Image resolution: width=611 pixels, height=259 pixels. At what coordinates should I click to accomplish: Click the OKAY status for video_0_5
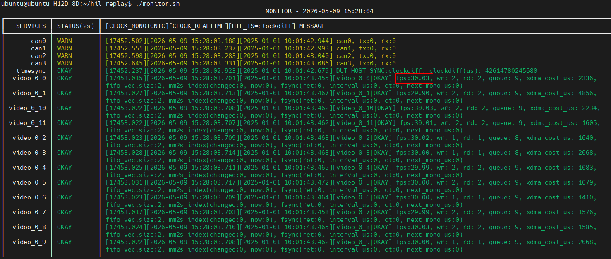point(65,182)
